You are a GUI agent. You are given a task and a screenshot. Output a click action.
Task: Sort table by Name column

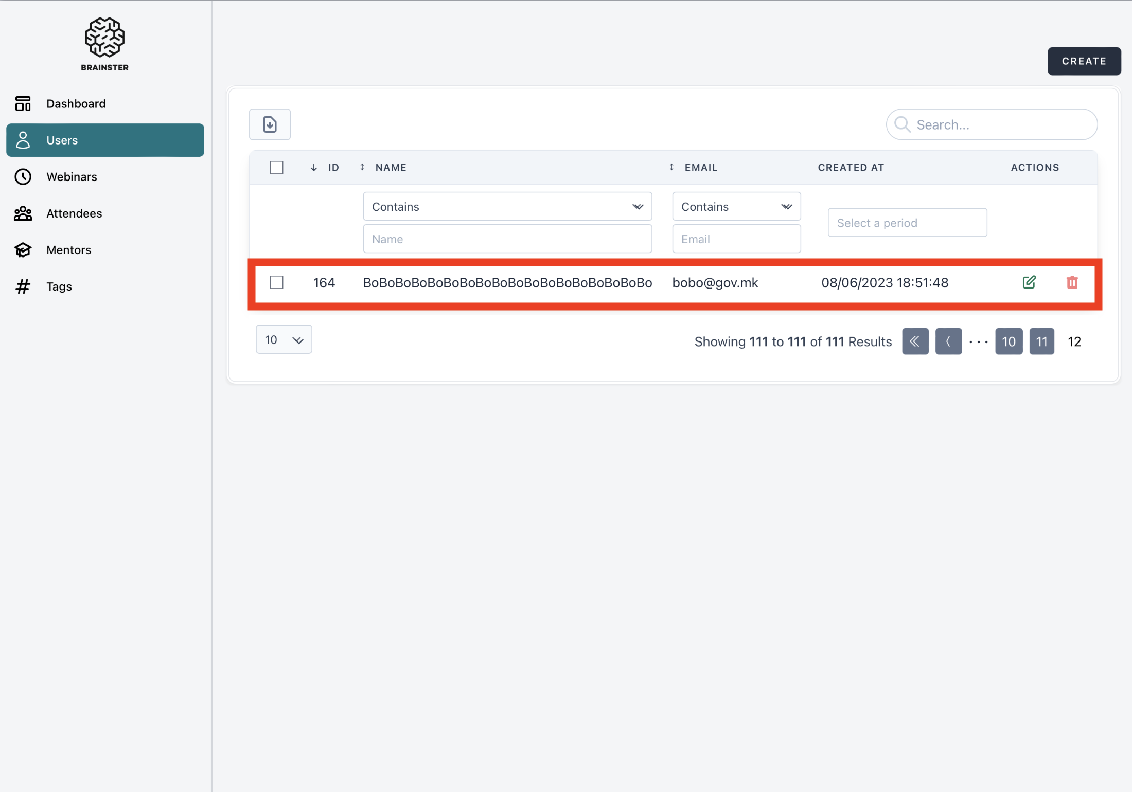[362, 167]
